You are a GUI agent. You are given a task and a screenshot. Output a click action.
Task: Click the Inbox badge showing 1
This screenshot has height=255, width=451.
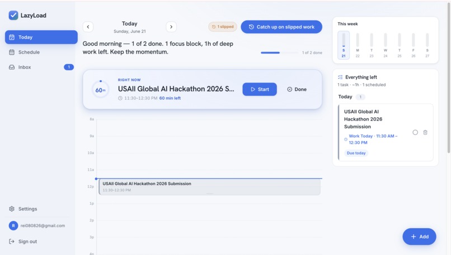click(x=69, y=67)
